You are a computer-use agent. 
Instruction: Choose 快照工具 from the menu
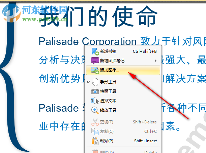(x=123, y=91)
